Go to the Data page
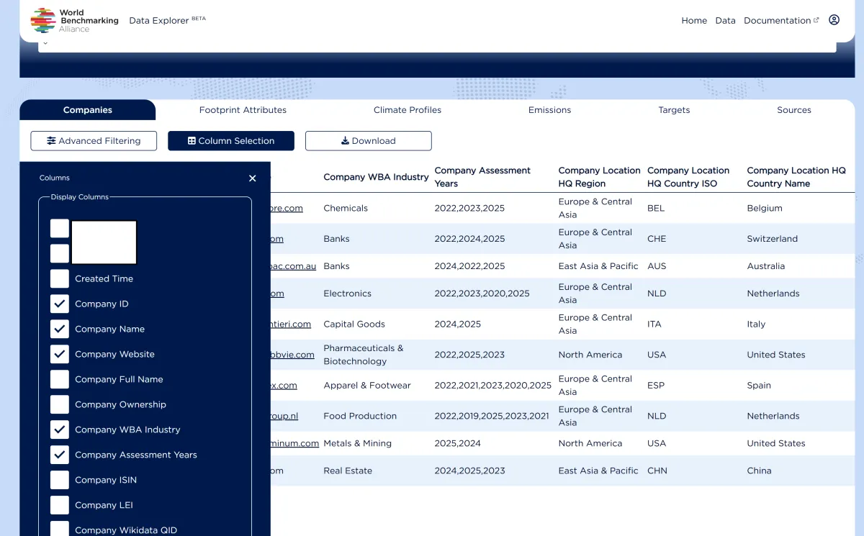The height and width of the screenshot is (536, 864). pyautogui.click(x=725, y=21)
